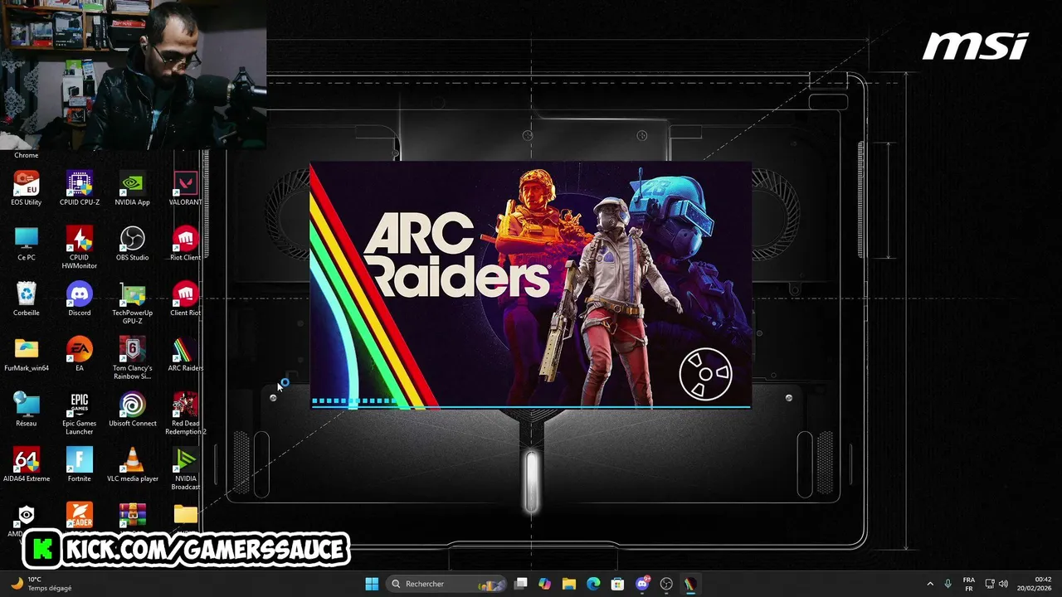Open Microsoft Edge from the taskbar
The height and width of the screenshot is (597, 1062).
[x=593, y=584]
